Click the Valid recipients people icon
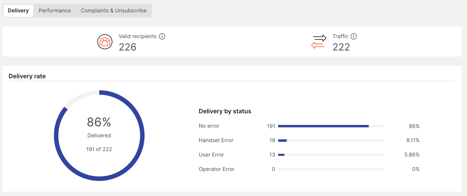 point(105,42)
